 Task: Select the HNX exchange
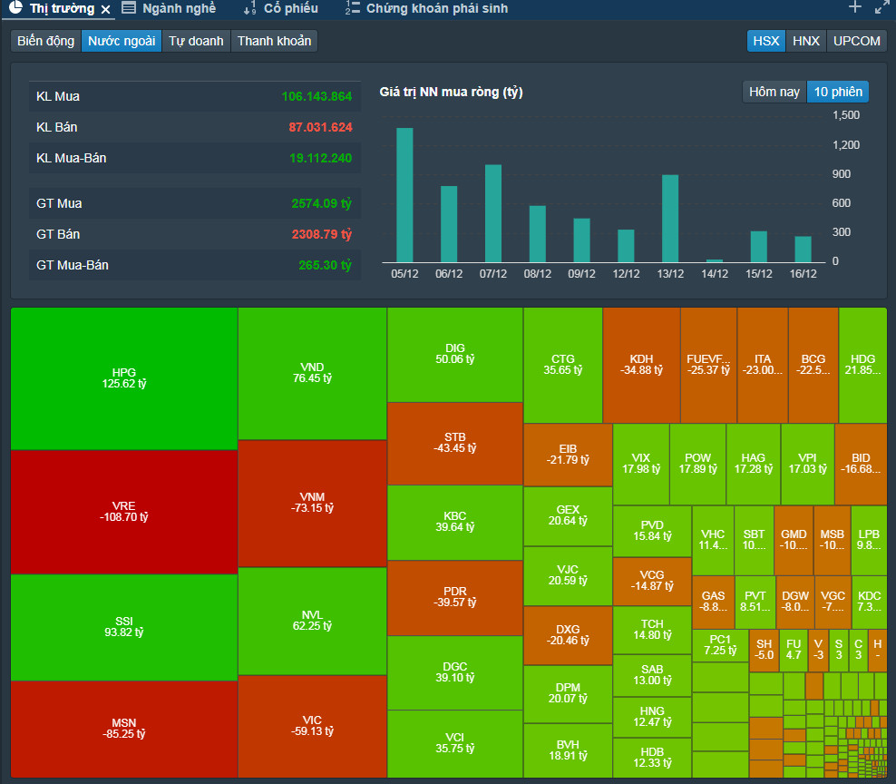click(805, 41)
